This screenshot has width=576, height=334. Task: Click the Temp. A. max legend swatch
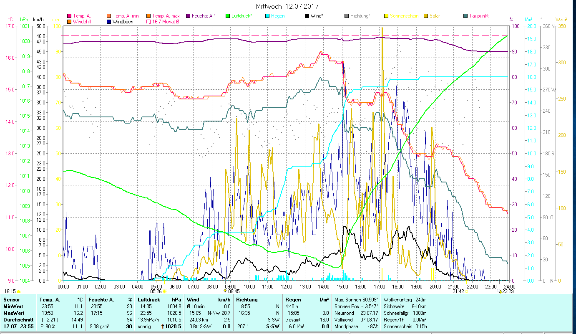coord(148,16)
